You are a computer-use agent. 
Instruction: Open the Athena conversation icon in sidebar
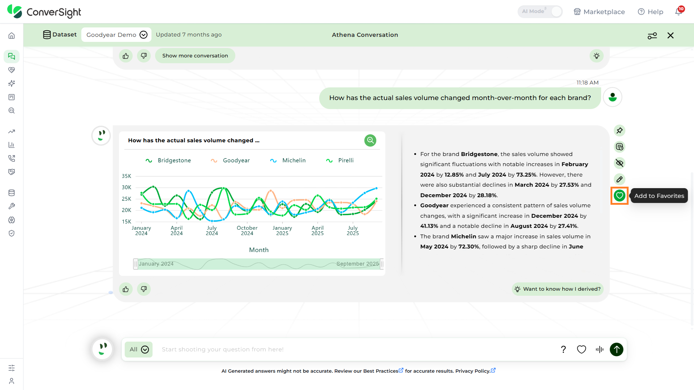(x=12, y=56)
